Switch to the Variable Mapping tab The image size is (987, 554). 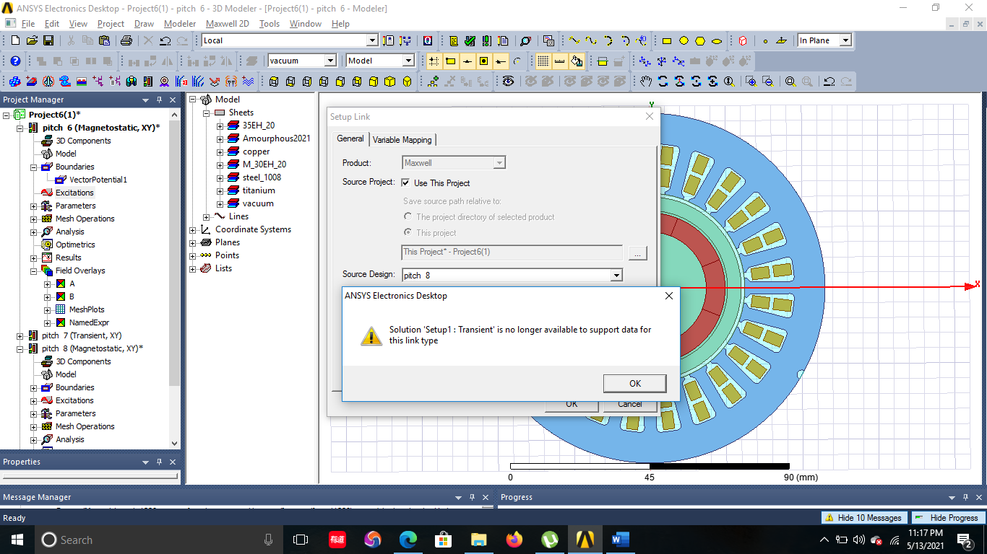point(402,140)
